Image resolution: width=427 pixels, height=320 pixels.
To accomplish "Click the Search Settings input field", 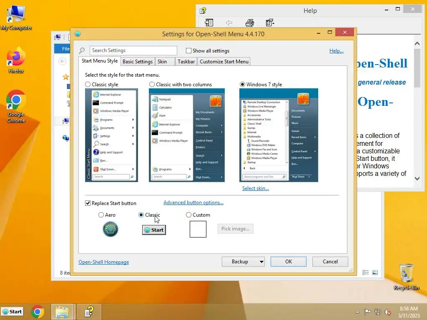I will point(133,50).
